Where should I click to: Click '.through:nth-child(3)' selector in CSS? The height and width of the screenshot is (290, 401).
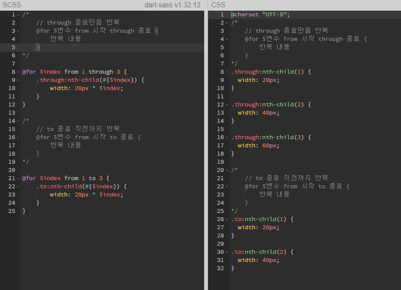[267, 137]
